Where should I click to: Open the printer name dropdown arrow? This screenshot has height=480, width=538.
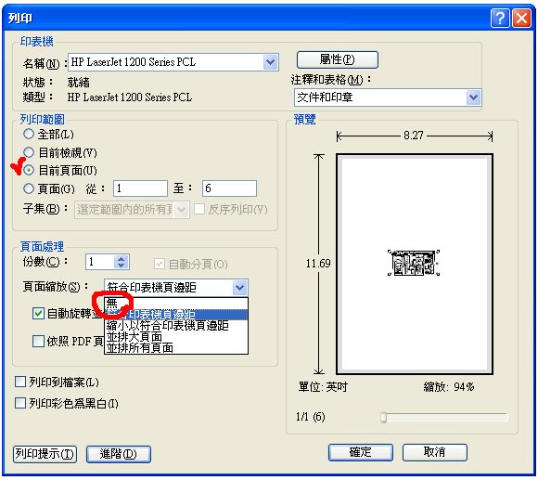pos(270,62)
